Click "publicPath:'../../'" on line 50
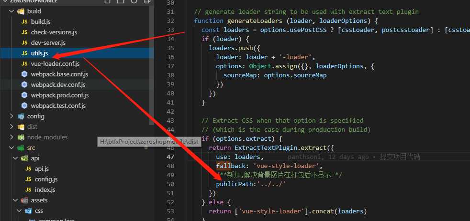Image resolution: width=470 pixels, height=221 pixels. tap(251, 184)
